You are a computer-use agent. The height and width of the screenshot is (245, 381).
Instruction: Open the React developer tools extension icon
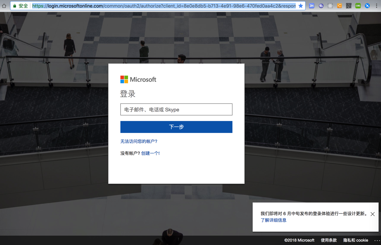click(x=330, y=6)
